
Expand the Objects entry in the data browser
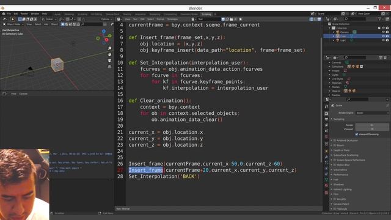pos(329,91)
